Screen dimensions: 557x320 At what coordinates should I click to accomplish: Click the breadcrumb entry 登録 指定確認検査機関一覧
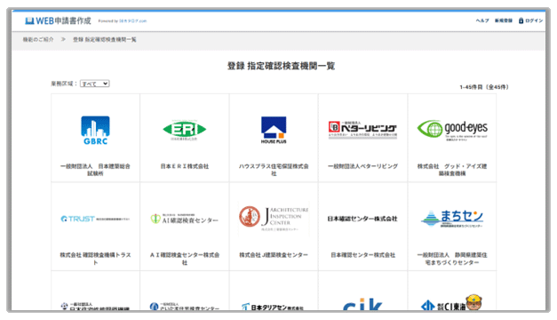(105, 39)
